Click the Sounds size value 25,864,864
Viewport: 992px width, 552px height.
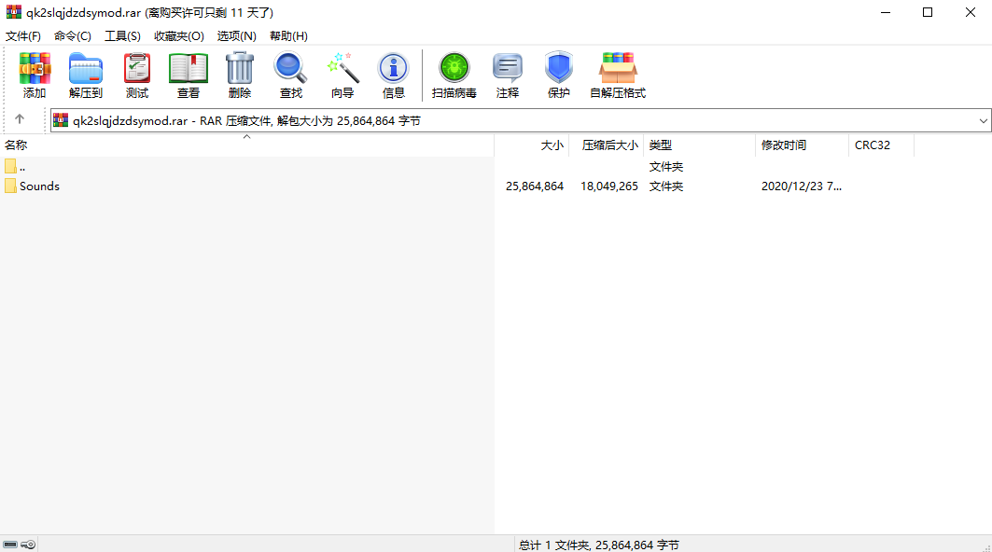click(535, 186)
